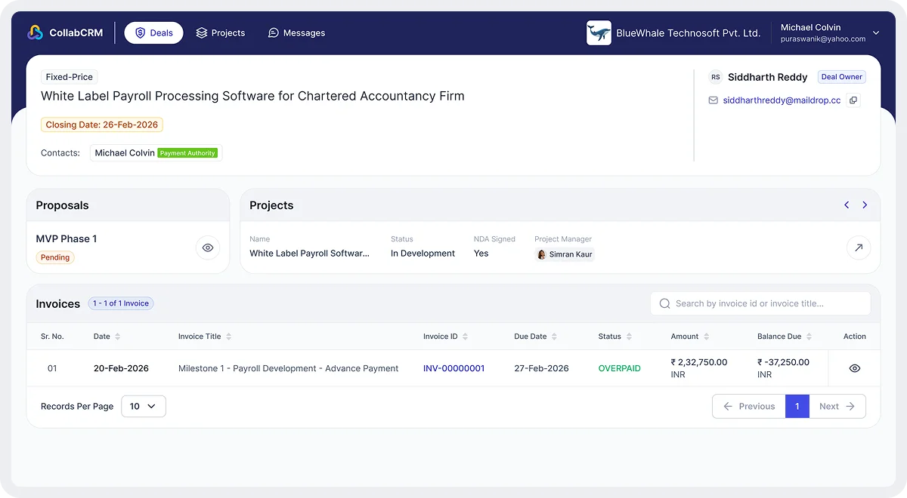Click the Payment Authority label
The width and height of the screenshot is (907, 498).
click(x=187, y=153)
